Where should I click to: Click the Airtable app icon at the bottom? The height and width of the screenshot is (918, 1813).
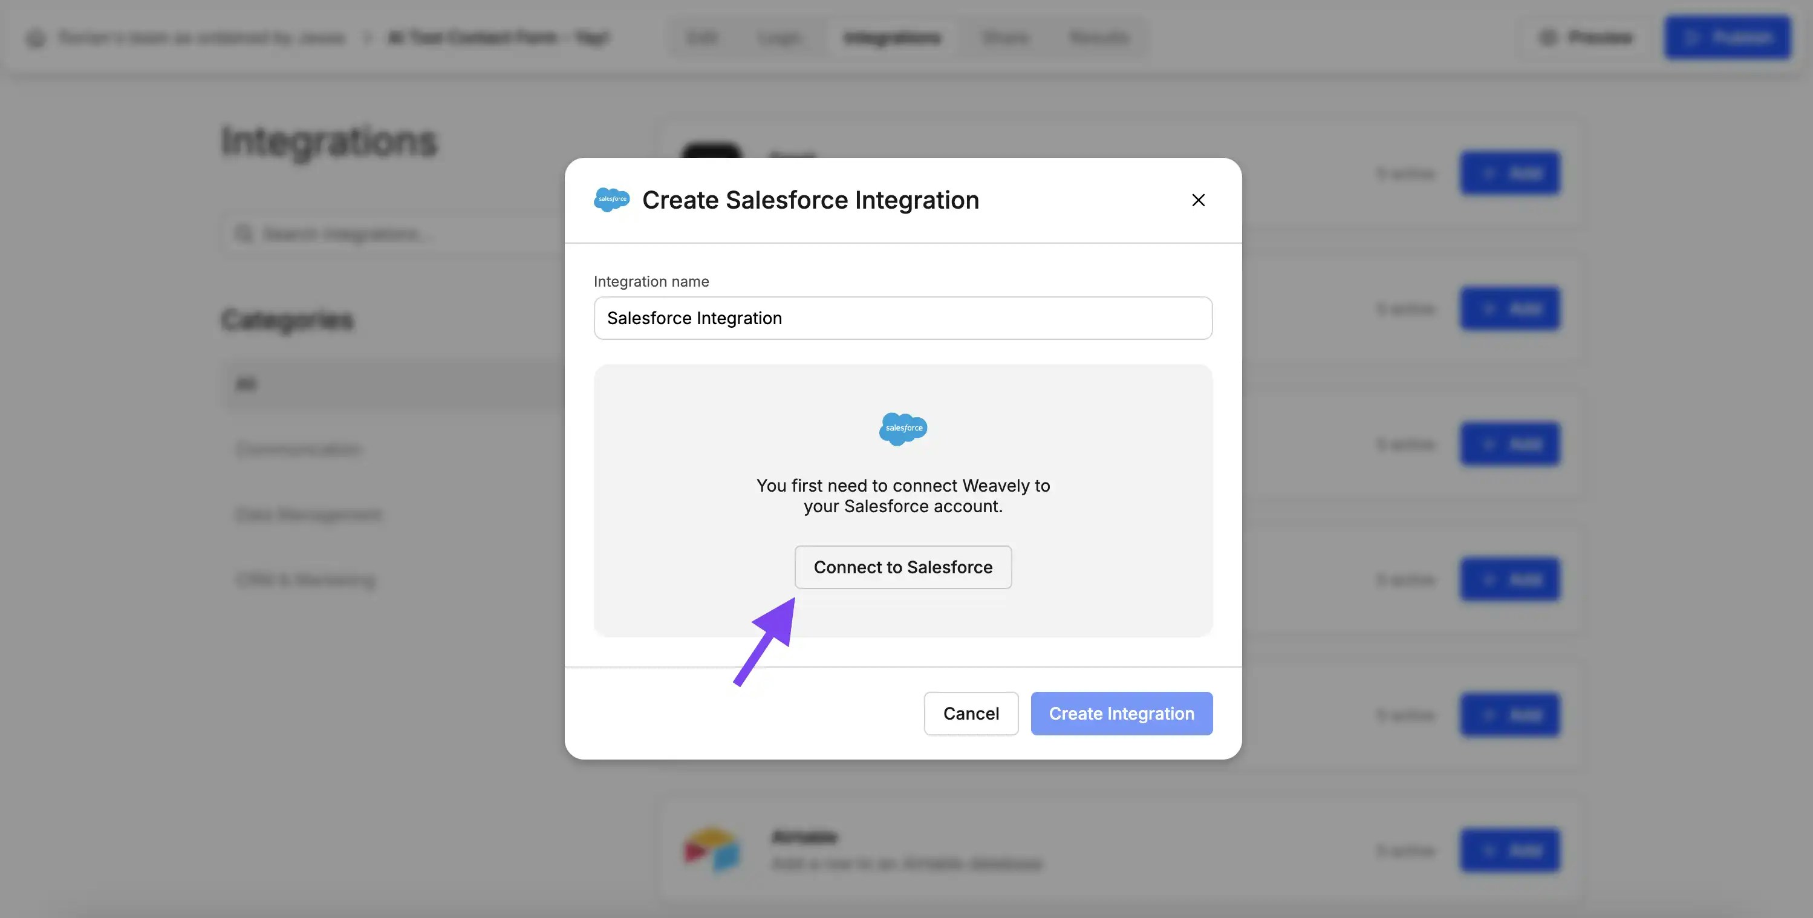711,850
